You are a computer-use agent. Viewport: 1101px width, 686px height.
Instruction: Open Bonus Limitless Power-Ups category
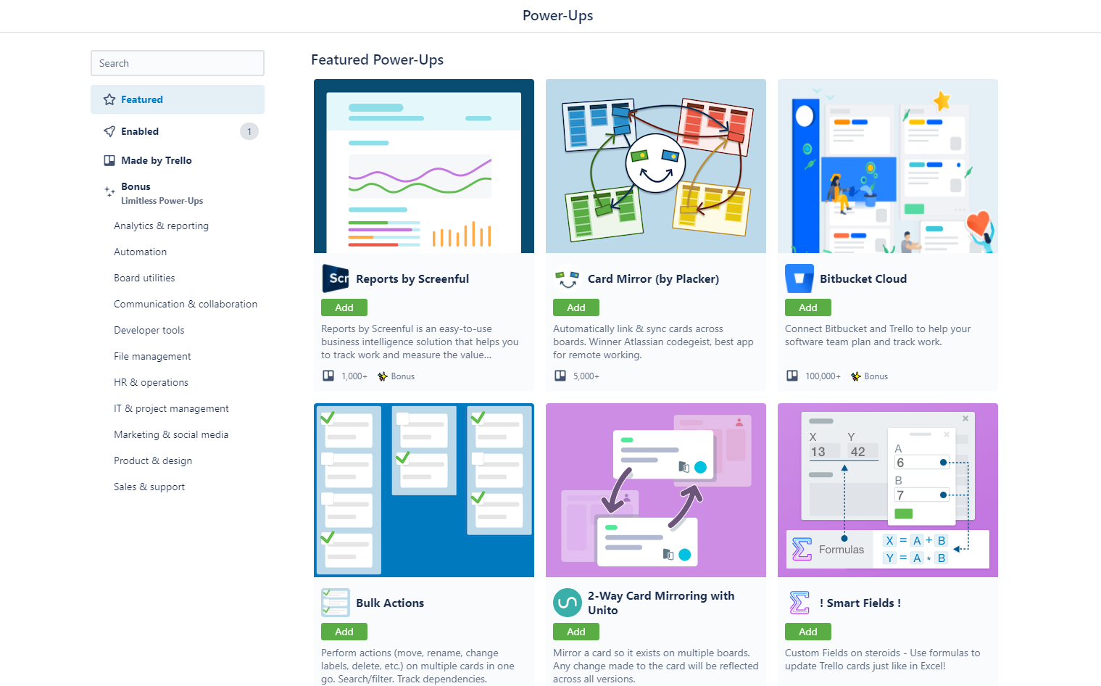coord(178,193)
